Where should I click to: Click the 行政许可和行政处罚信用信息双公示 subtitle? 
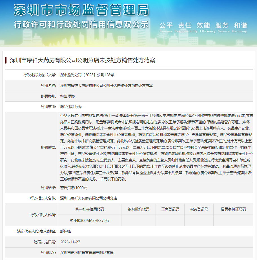pos(81,25)
